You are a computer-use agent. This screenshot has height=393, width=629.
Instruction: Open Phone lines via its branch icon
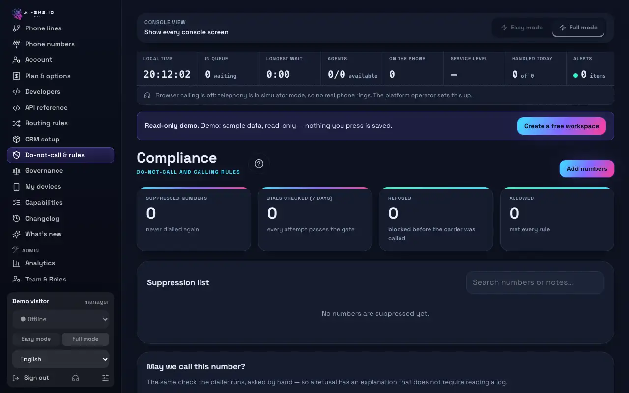pyautogui.click(x=16, y=28)
